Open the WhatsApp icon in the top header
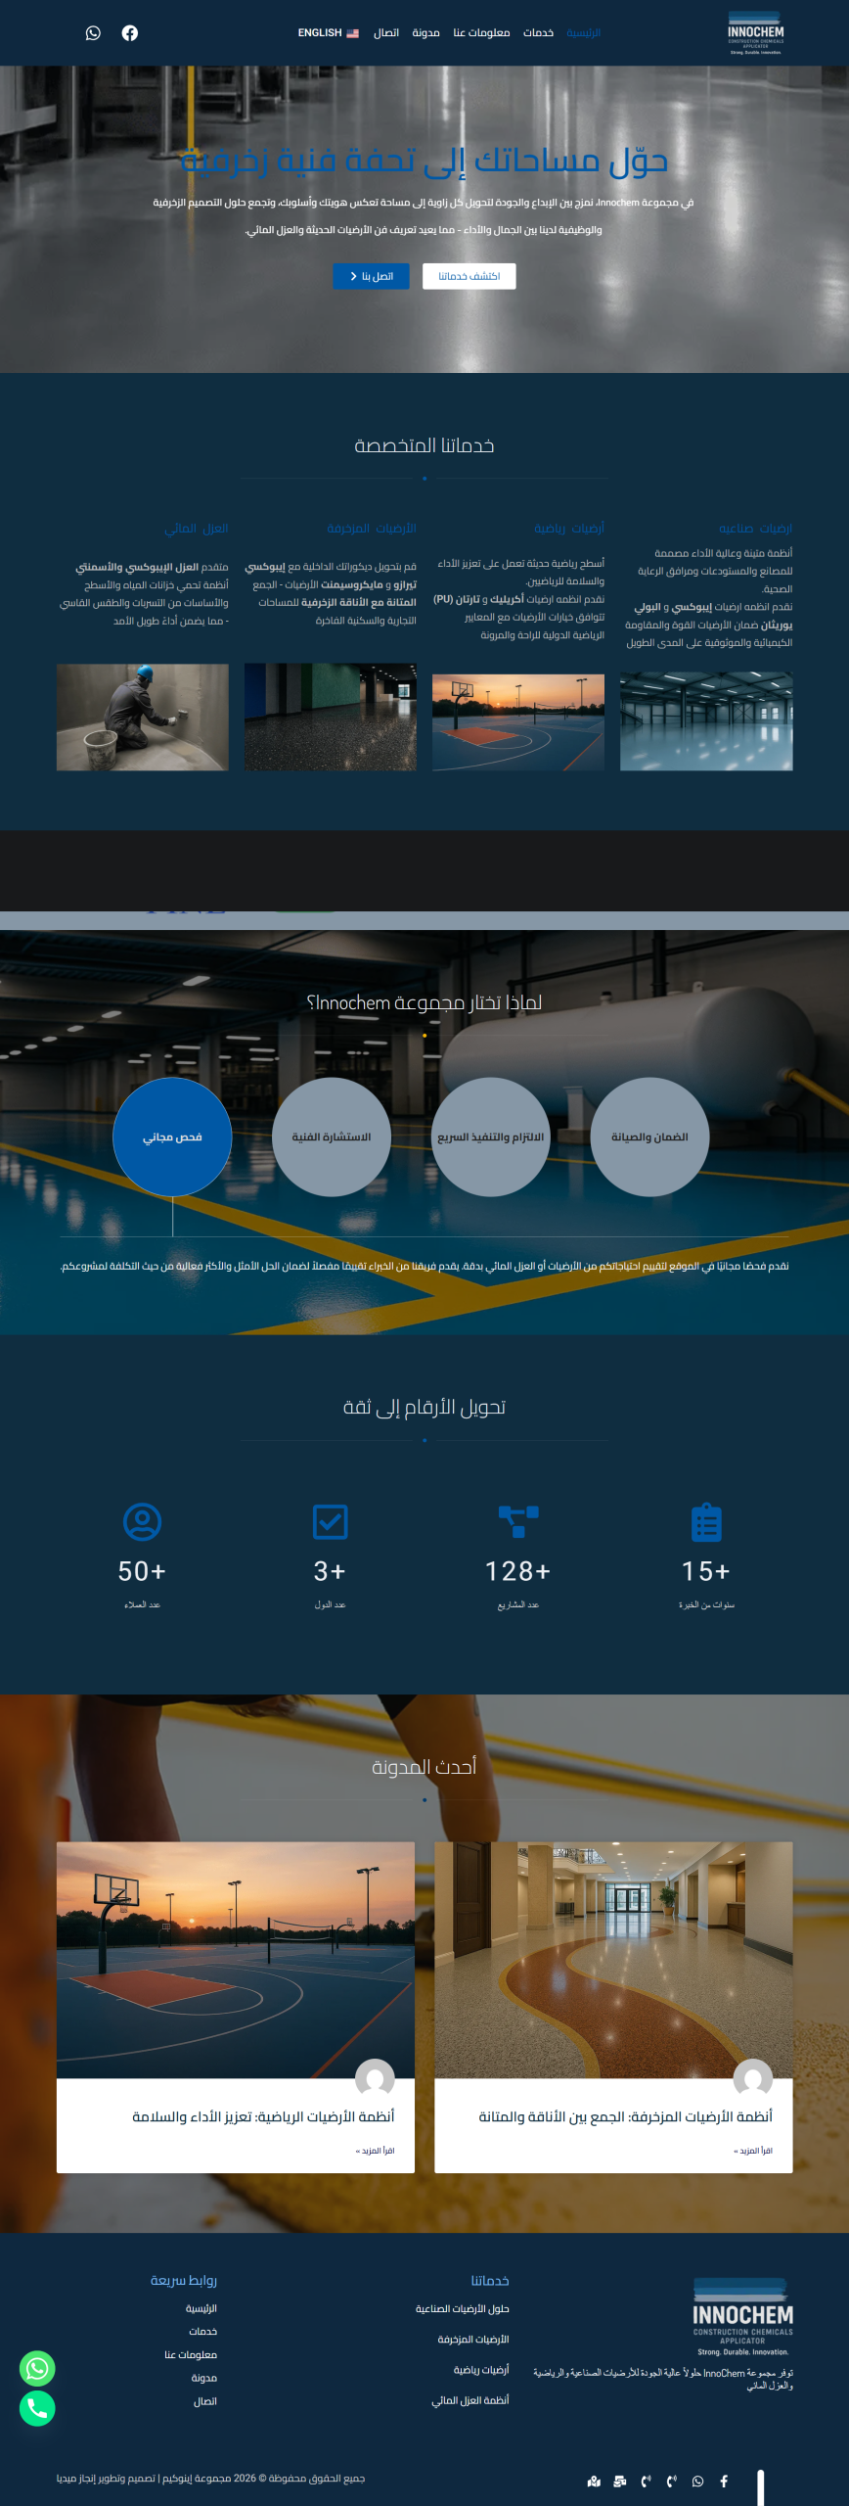Viewport: 849px width, 2506px height. click(93, 33)
